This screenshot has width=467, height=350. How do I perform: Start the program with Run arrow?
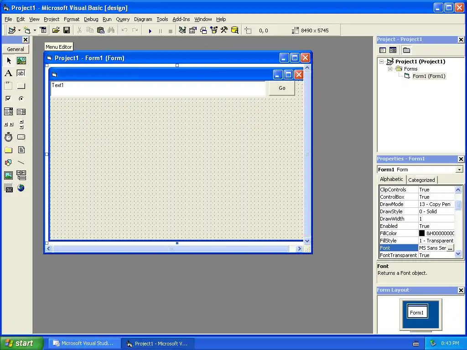coord(150,31)
